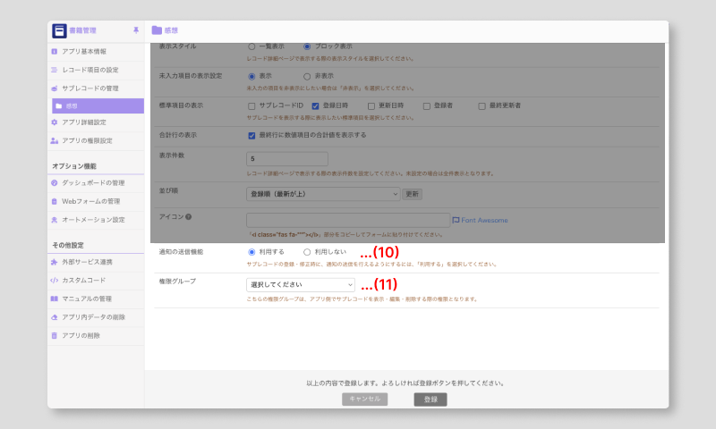Click the 更新 button next to sort order
Screen dimensions: 716x429
tap(412, 194)
